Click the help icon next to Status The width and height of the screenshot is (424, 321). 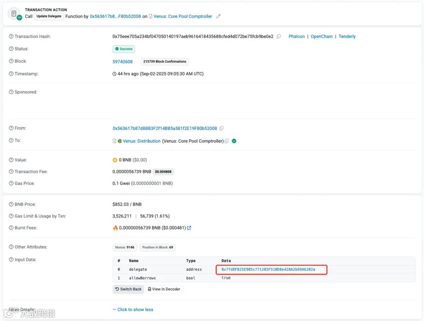point(11,49)
